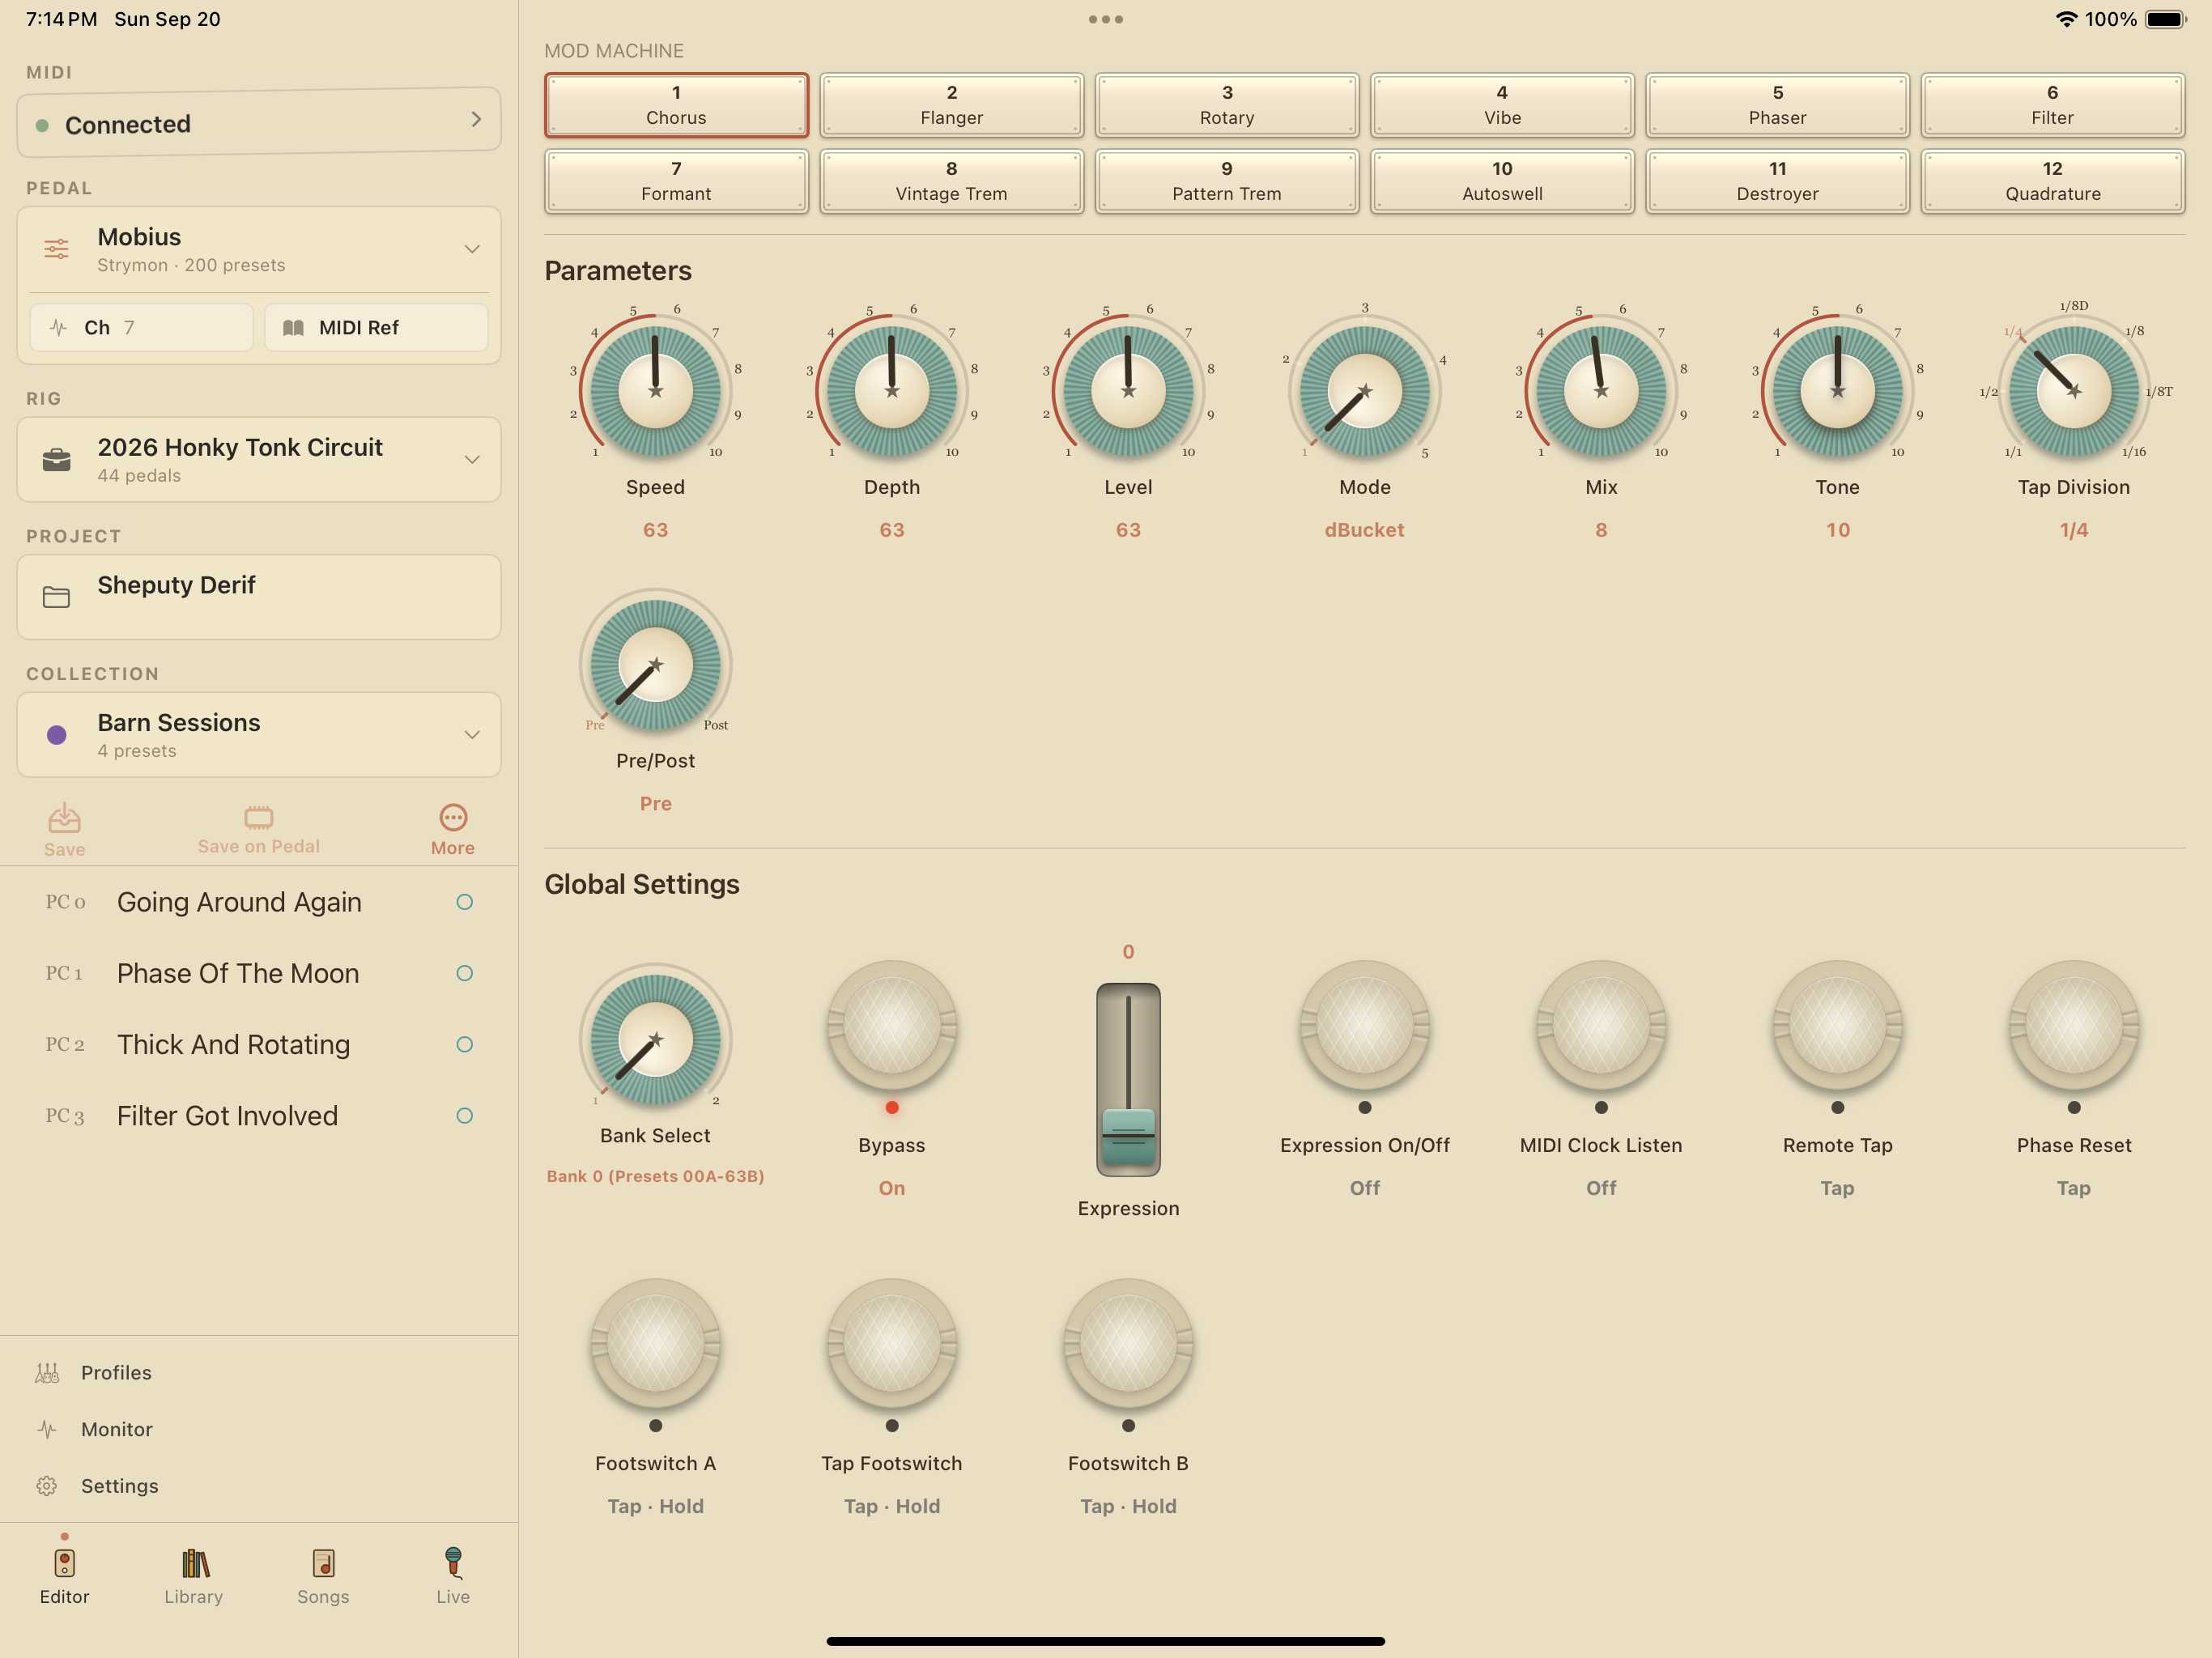Expand the 2026 Honky Tonk Circuit rig
Screen dimensions: 2212x1658
(x=472, y=460)
